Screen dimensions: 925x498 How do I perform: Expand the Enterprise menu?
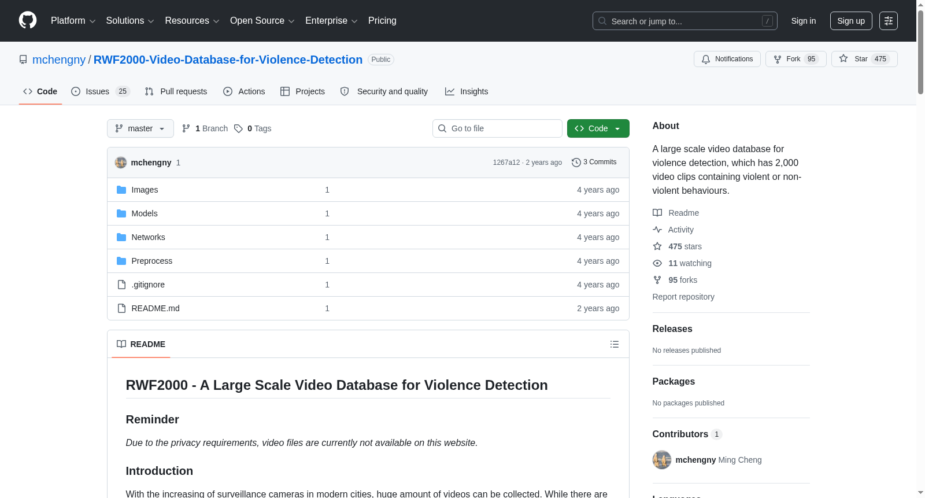331,21
